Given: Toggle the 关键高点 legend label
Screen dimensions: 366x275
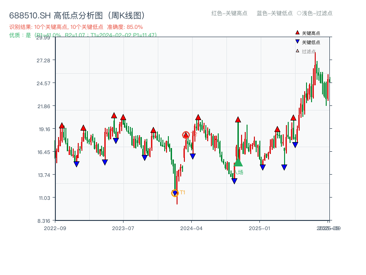Looking at the screenshot, I should (311, 33).
